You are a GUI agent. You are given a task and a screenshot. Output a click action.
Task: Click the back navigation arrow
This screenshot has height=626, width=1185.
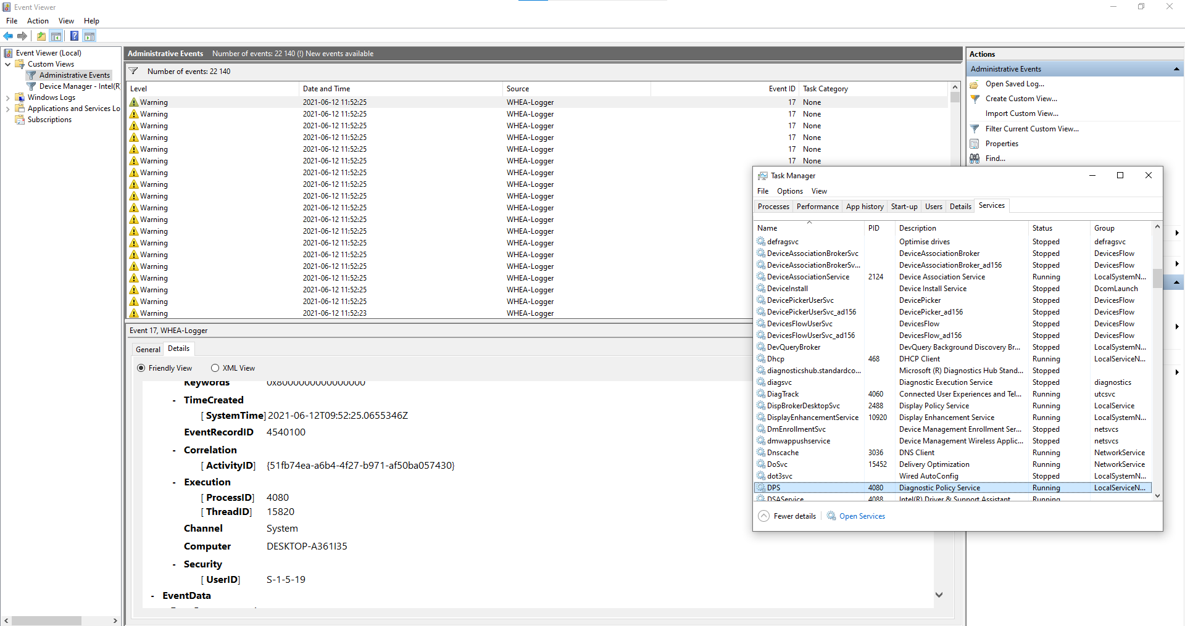(8, 36)
